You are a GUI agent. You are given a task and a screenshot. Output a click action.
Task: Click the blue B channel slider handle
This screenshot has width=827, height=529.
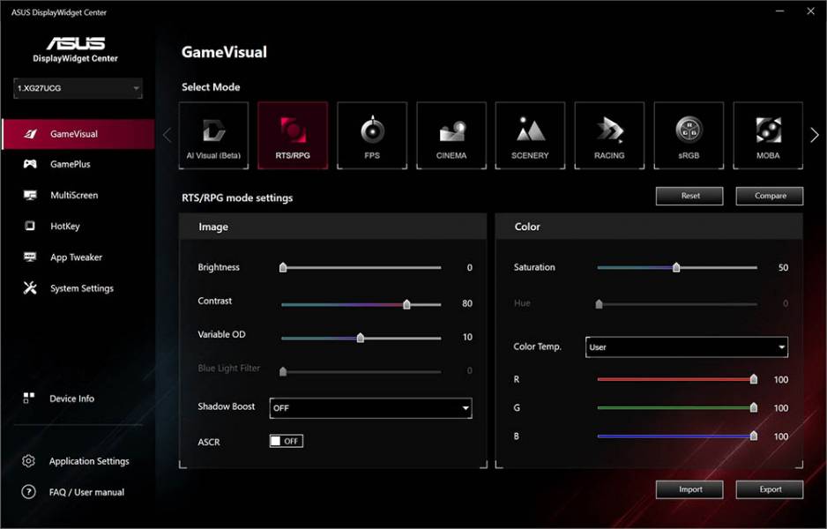click(754, 436)
